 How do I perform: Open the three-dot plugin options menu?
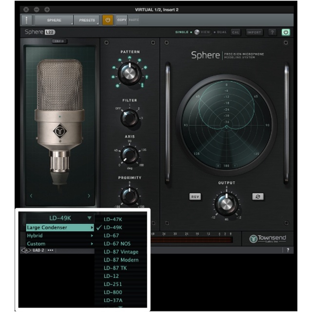26,20
